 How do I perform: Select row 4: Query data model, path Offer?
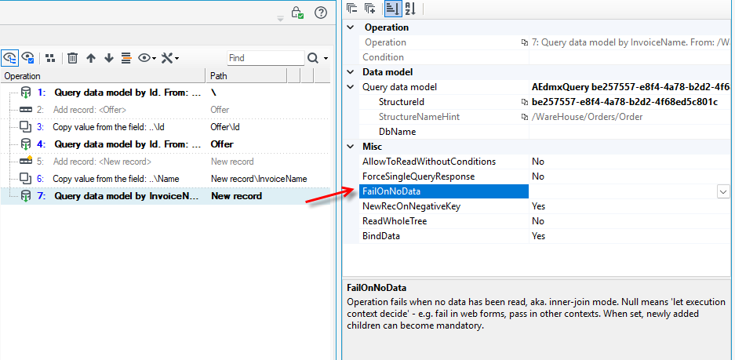165,144
